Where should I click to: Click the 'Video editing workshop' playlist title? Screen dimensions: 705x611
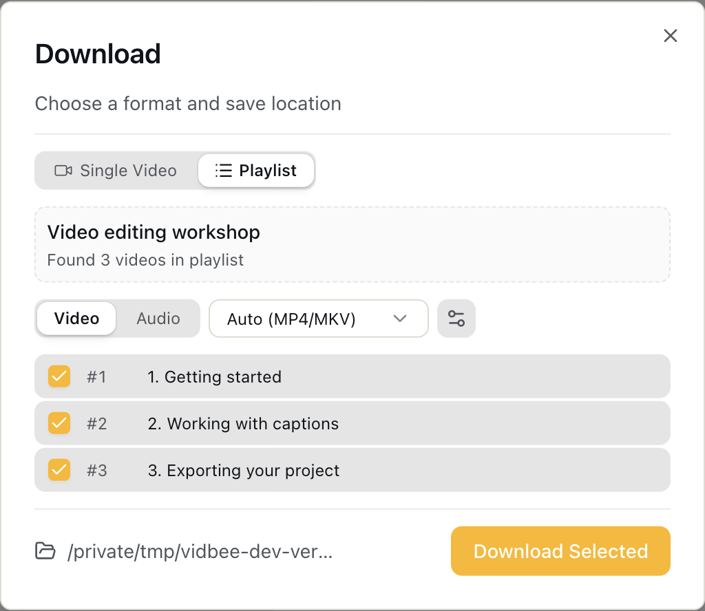154,233
